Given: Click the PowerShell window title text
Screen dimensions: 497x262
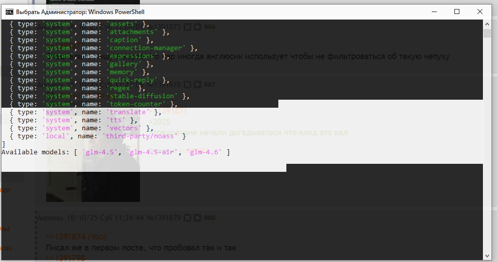Looking at the screenshot, I should tap(80, 12).
